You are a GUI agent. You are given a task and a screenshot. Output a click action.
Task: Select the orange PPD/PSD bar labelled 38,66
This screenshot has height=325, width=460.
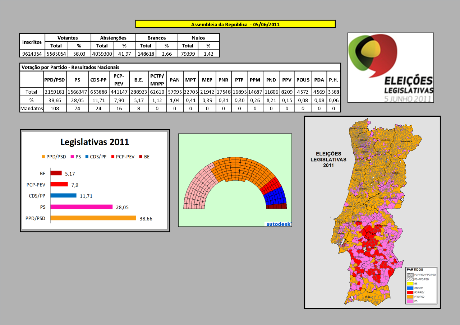tap(93, 218)
